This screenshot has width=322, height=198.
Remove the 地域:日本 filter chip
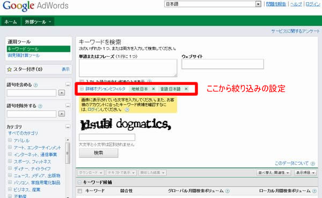[x=153, y=89]
